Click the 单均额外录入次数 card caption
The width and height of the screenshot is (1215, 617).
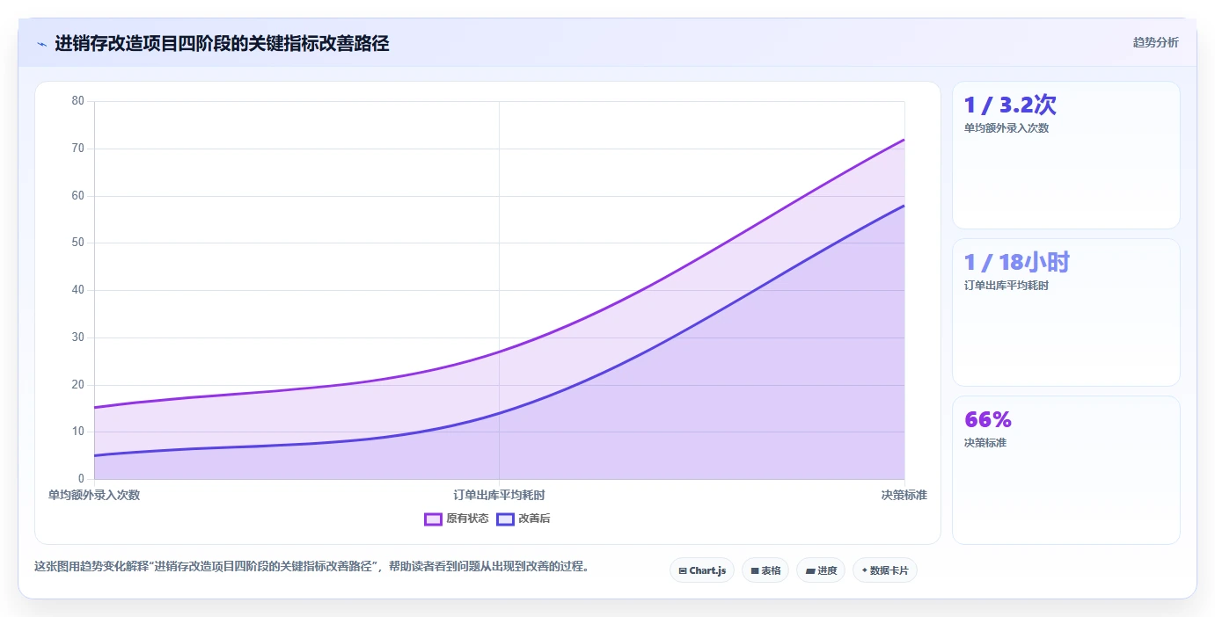pyautogui.click(x=1006, y=128)
